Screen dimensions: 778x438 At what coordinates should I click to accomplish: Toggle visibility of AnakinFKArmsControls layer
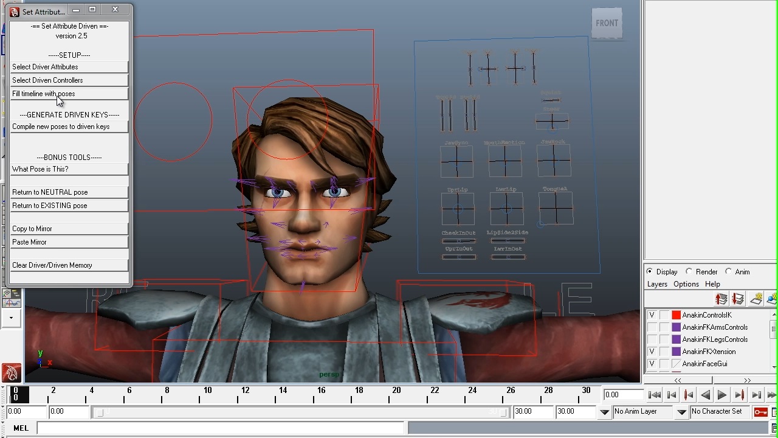point(652,327)
